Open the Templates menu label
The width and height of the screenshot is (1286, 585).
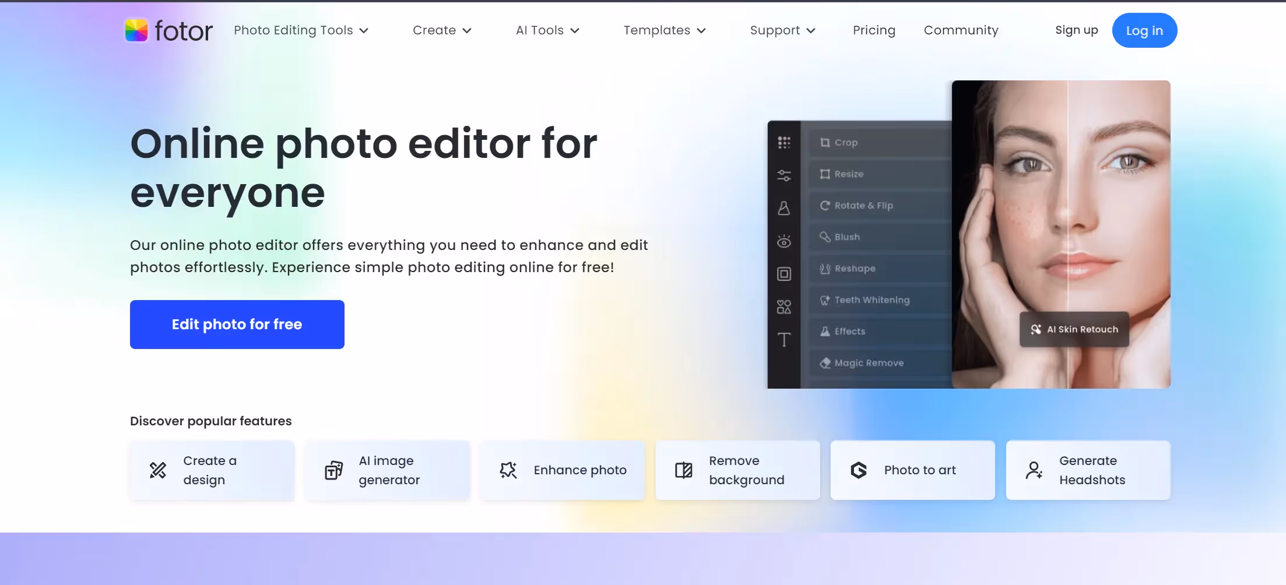click(657, 30)
